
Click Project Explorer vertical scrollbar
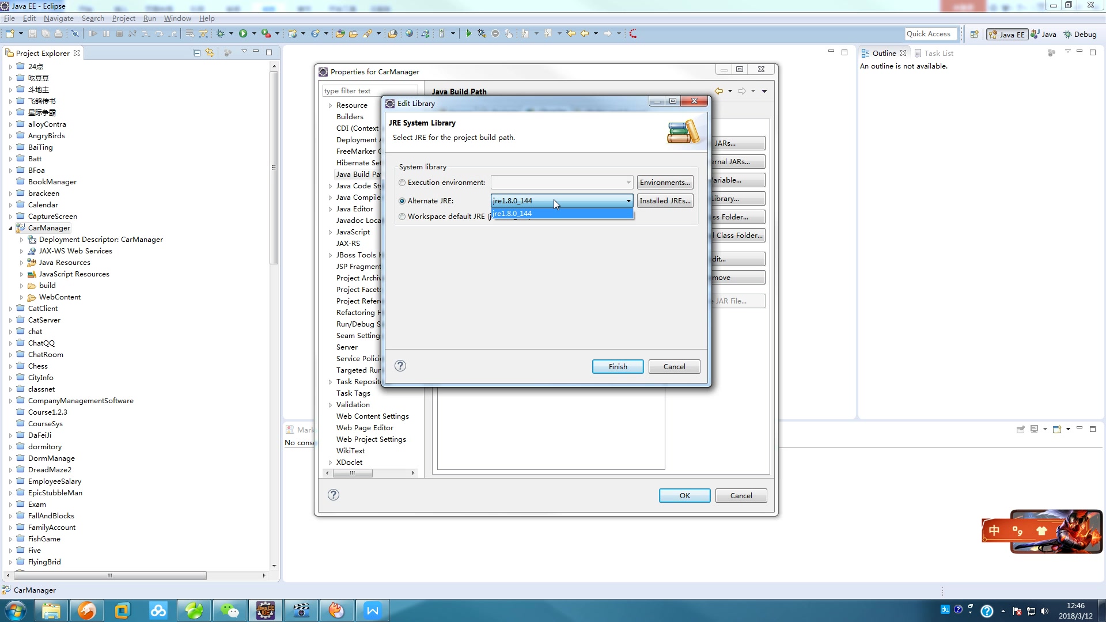(274, 168)
